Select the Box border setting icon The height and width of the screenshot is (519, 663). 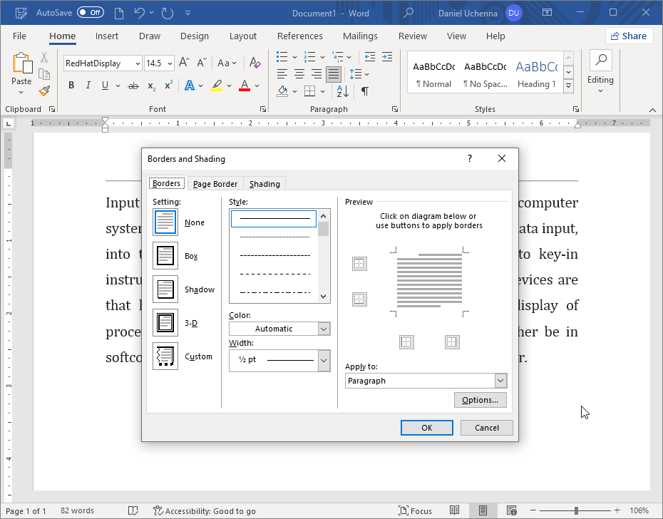tap(165, 256)
